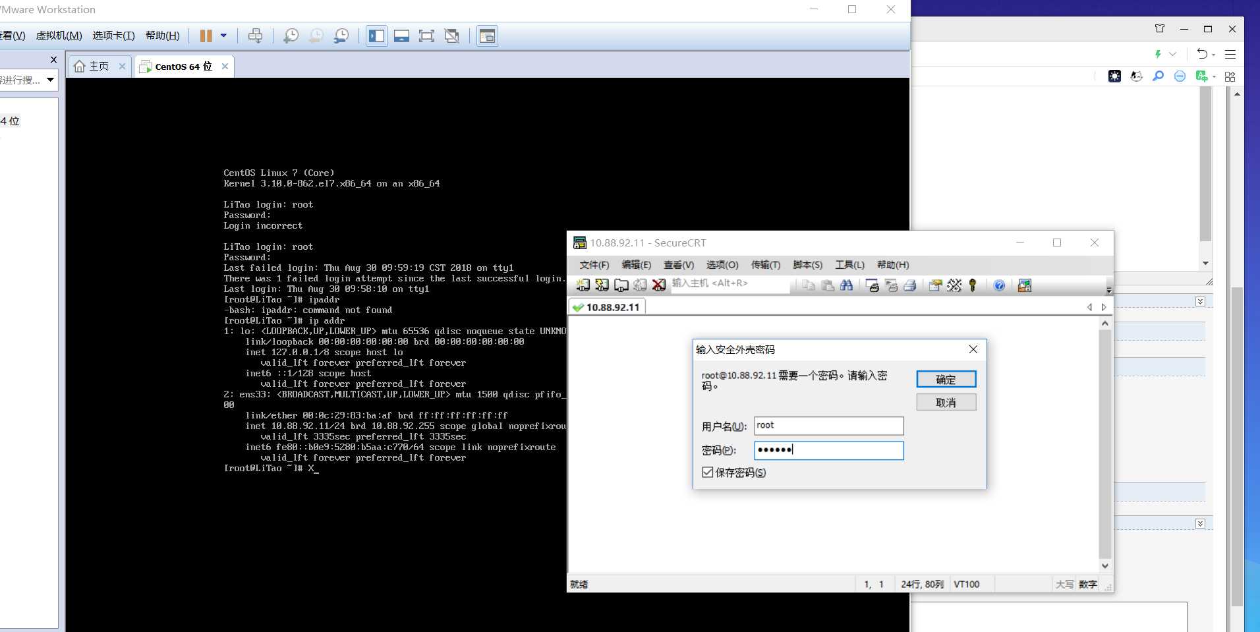Click SecureCRT terminal vertical scrollbar down arrow
Viewport: 1260px width, 632px height.
point(1105,565)
